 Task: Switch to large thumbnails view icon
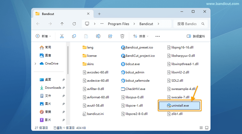pos(207,128)
